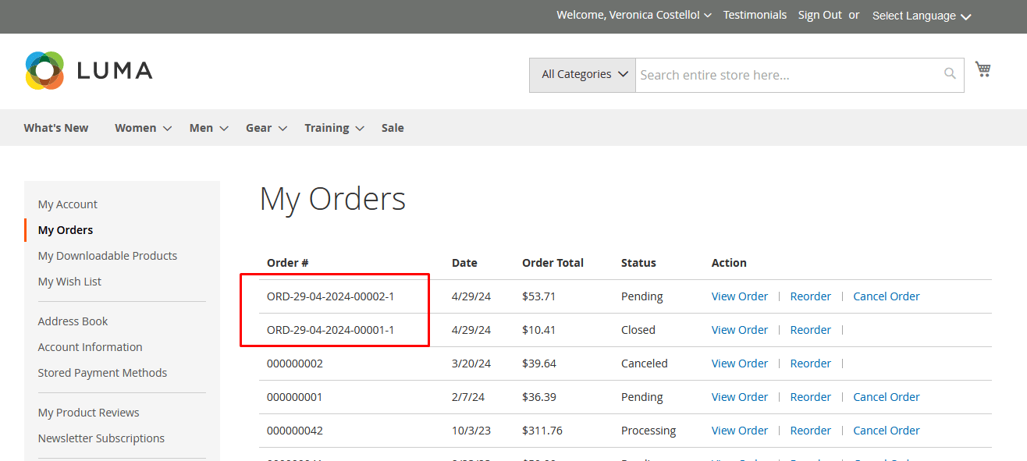Screen dimensions: 1027x461
Task: Open Address Book in the sidebar
Action: pyautogui.click(x=73, y=321)
